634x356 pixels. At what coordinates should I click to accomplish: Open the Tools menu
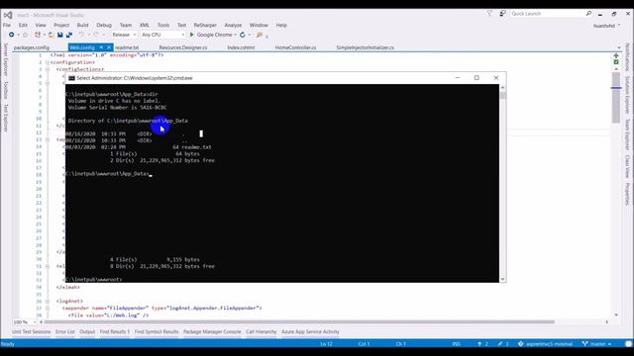(x=163, y=25)
